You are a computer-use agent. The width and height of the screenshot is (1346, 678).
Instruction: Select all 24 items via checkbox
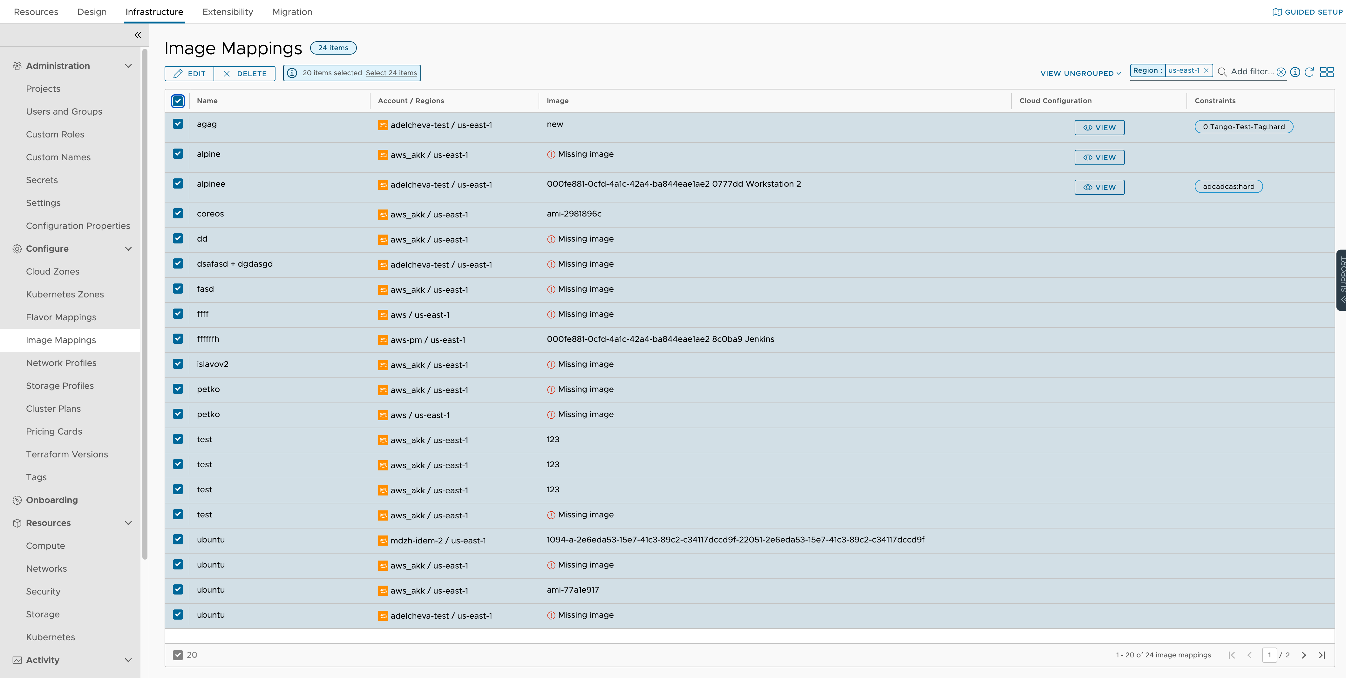[391, 73]
